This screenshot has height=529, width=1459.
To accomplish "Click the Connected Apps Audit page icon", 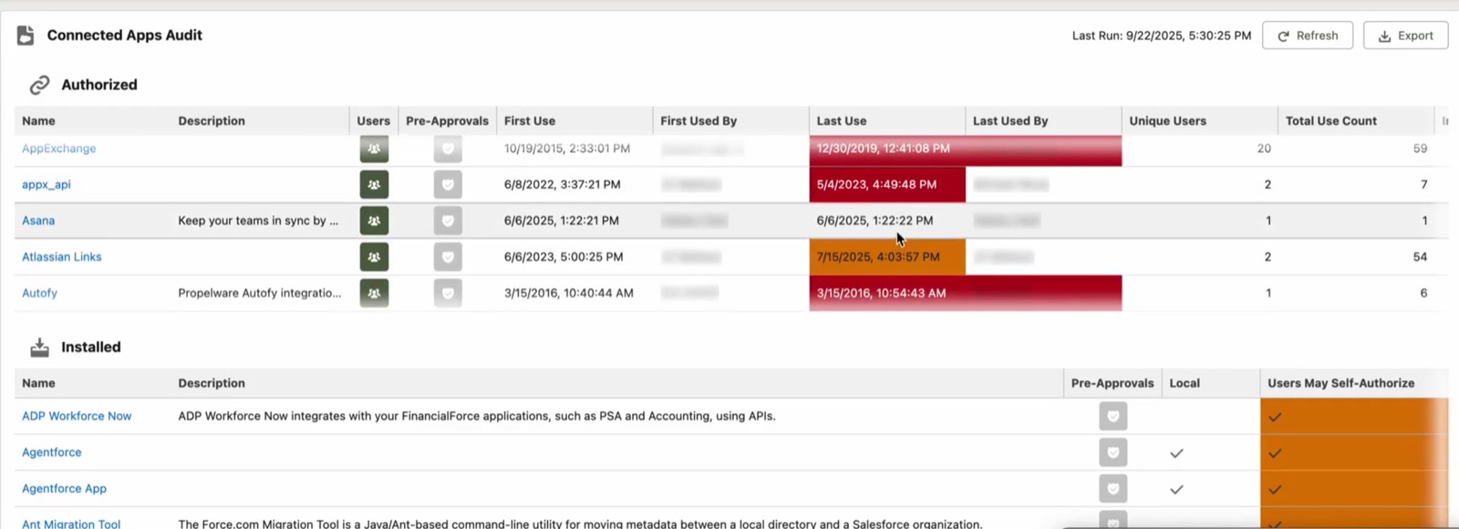I will (26, 36).
